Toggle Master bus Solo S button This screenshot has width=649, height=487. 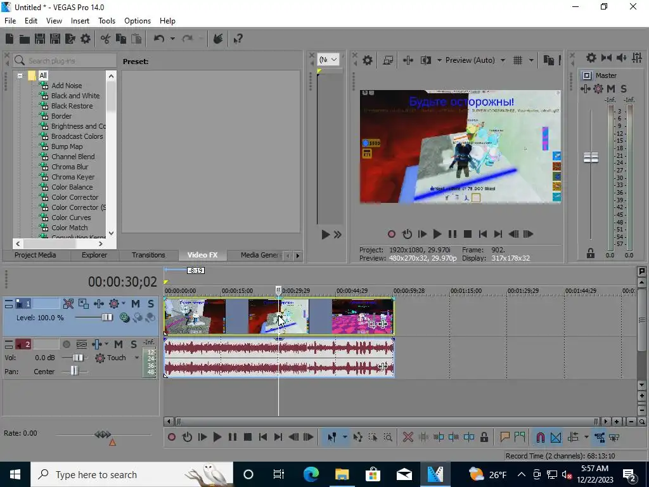624,89
